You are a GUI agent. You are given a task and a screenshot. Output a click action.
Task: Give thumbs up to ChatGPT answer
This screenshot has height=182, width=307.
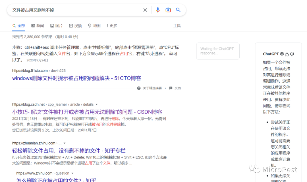[287, 54]
